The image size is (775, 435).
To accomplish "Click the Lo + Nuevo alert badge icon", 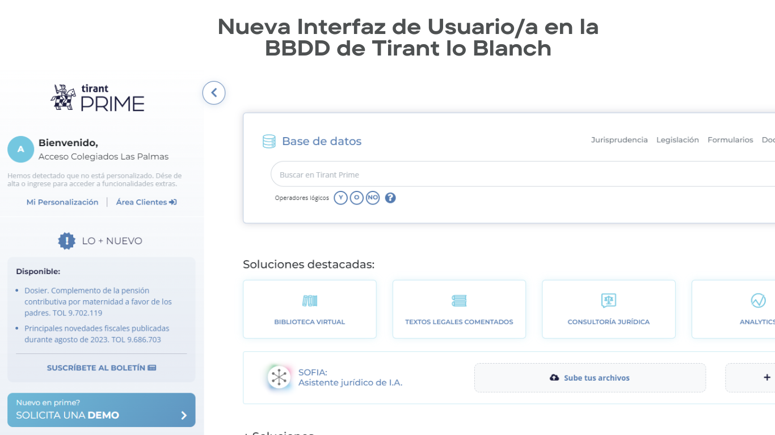I will tap(67, 241).
